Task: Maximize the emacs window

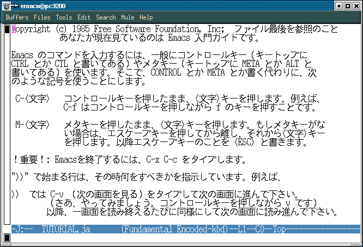Action: click(x=348, y=6)
